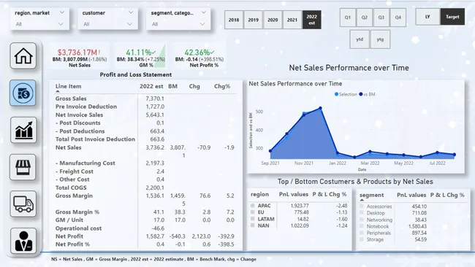The width and height of the screenshot is (475, 267).
Task: Expand the Desktop segment row
Action: coord(362,213)
